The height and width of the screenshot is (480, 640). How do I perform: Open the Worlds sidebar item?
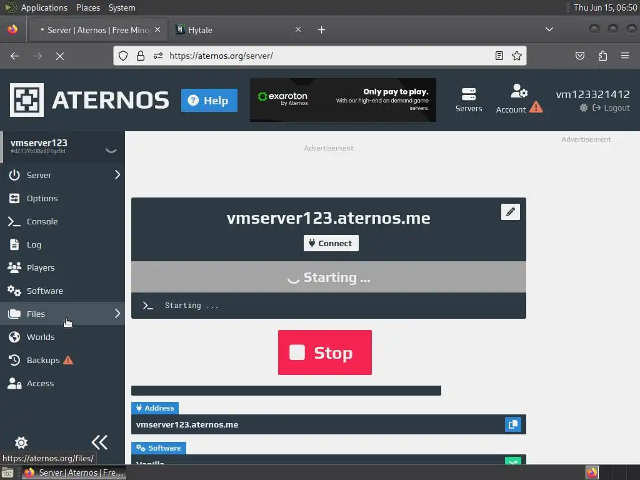tap(62, 337)
